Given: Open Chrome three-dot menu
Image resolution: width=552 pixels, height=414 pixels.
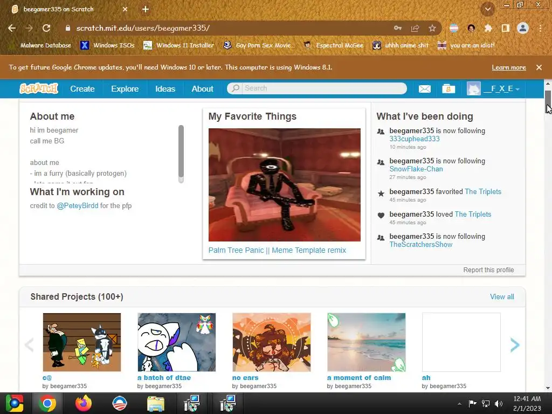Looking at the screenshot, I should [540, 28].
